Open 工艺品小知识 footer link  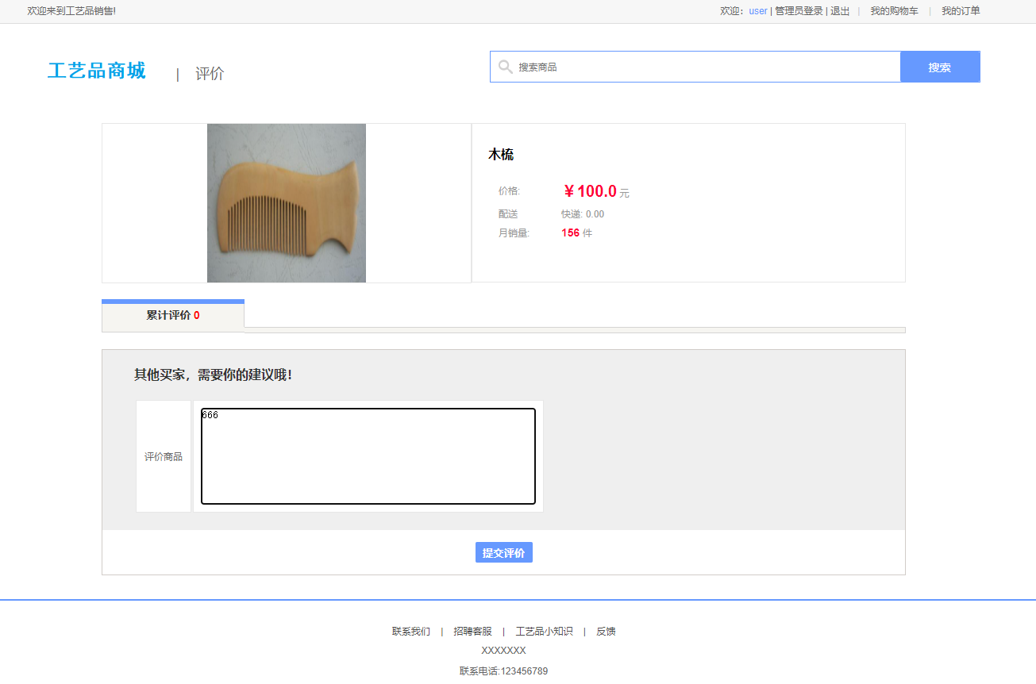click(545, 631)
